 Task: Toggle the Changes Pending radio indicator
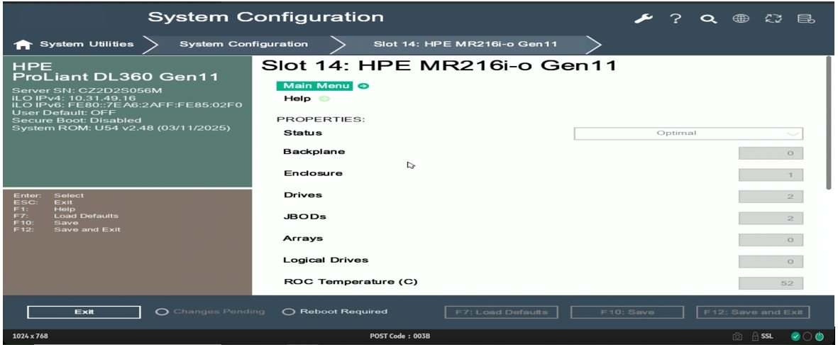(x=162, y=312)
